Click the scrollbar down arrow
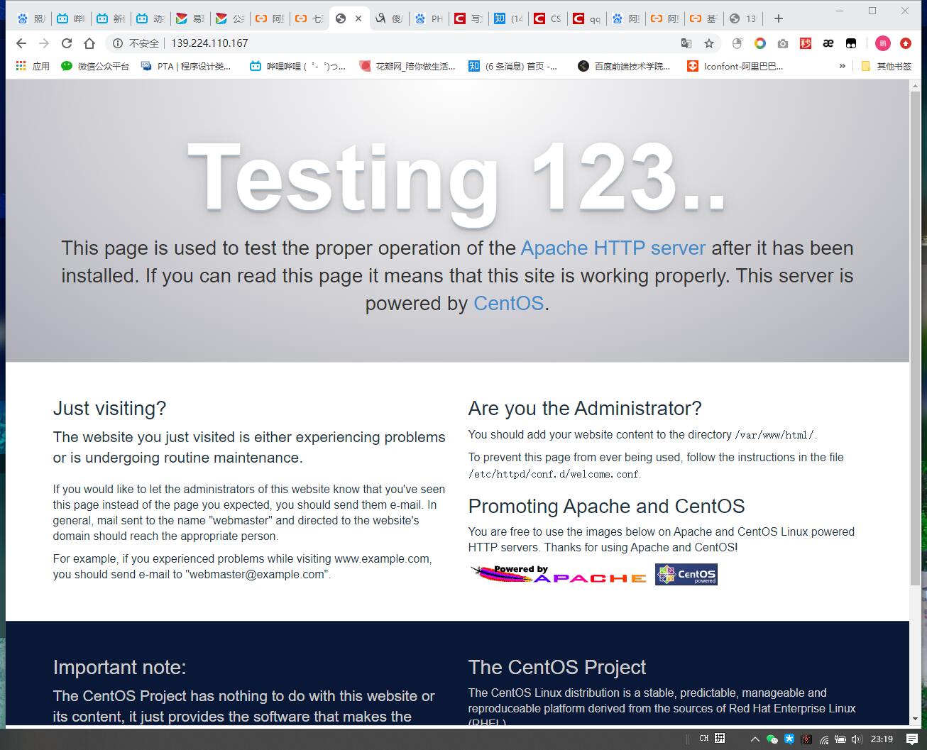The height and width of the screenshot is (750, 927). click(x=915, y=719)
